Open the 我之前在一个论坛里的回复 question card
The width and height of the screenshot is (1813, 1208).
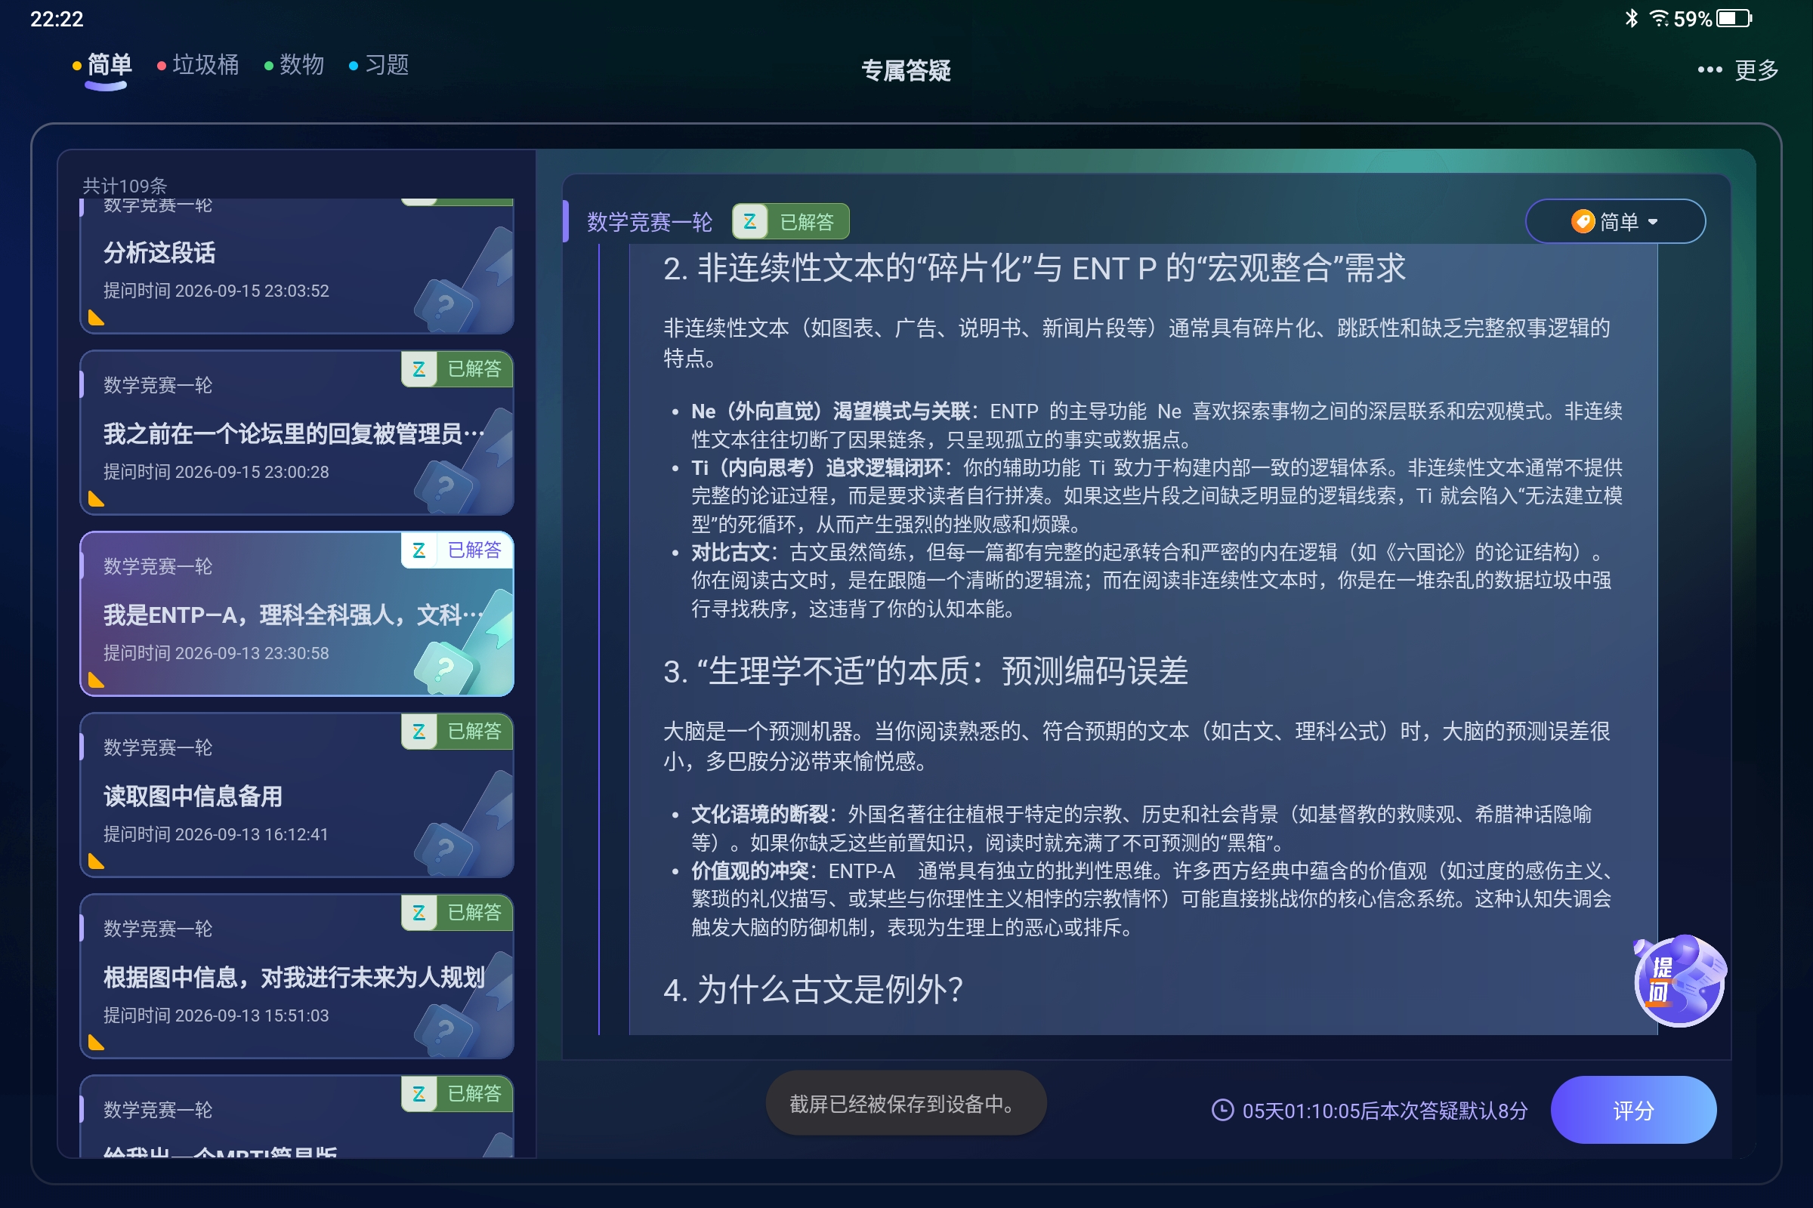[297, 433]
